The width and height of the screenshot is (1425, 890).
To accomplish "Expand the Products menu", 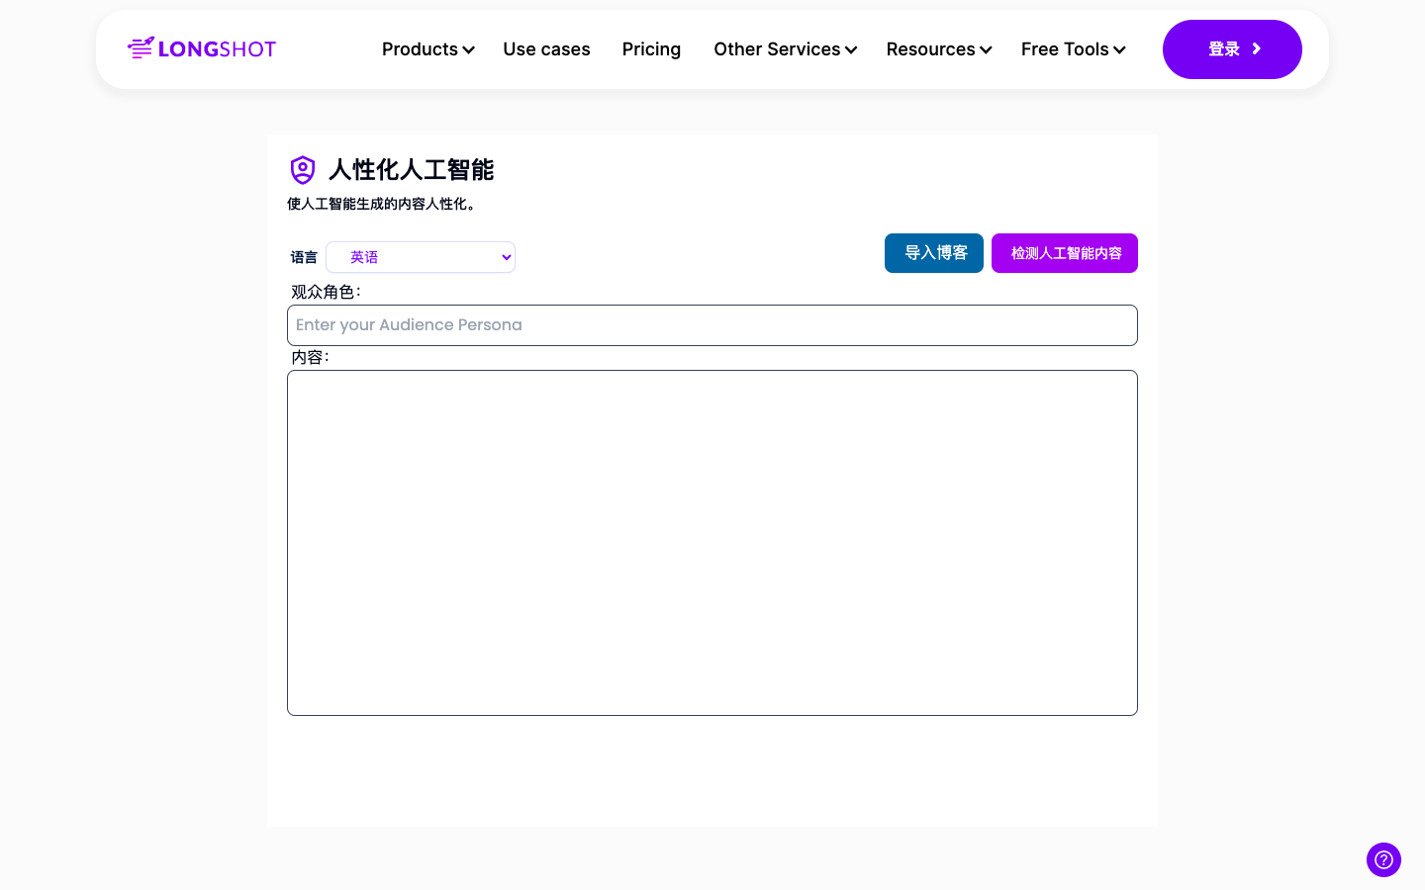I will pos(420,49).
